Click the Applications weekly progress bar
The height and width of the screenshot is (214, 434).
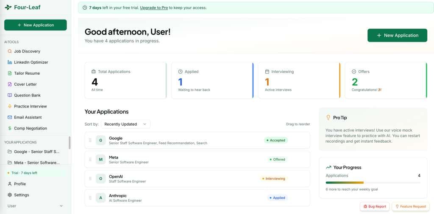click(x=373, y=183)
